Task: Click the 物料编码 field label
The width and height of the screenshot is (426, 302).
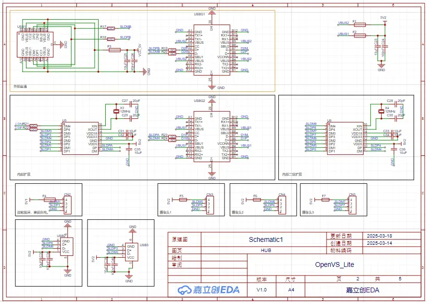Action: tap(341, 251)
